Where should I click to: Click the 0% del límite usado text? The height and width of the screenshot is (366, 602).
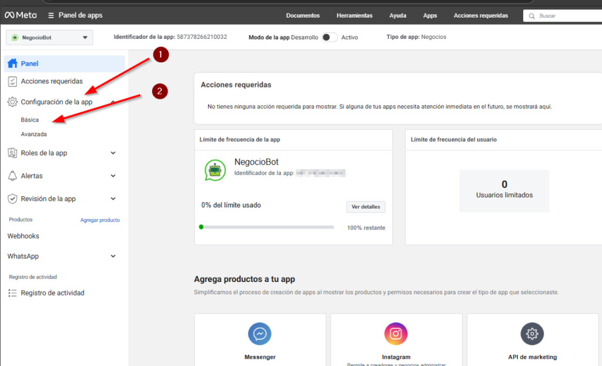click(231, 205)
